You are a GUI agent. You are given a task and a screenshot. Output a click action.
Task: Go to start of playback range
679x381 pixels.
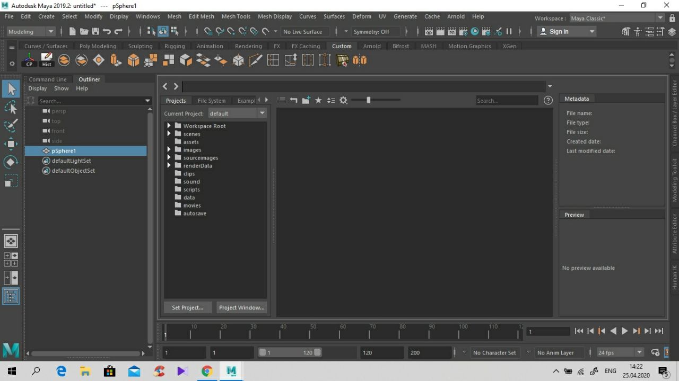[x=579, y=331]
